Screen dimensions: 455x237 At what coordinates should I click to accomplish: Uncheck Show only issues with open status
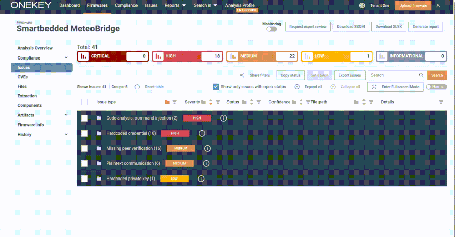(x=216, y=87)
